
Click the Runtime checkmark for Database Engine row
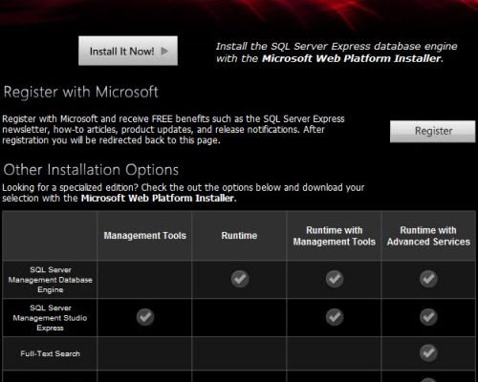(x=240, y=279)
